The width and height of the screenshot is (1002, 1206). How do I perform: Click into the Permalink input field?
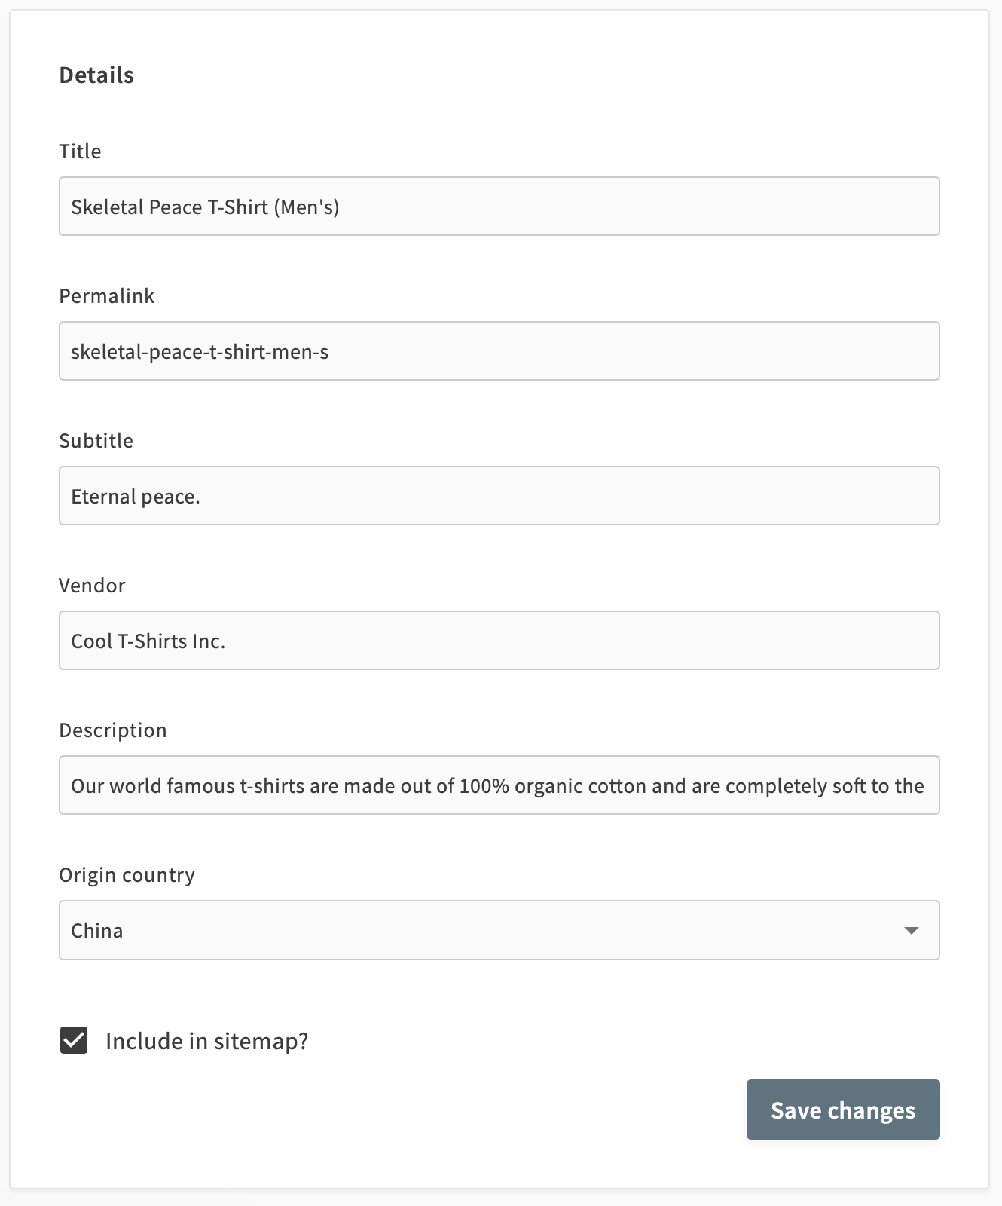point(499,351)
